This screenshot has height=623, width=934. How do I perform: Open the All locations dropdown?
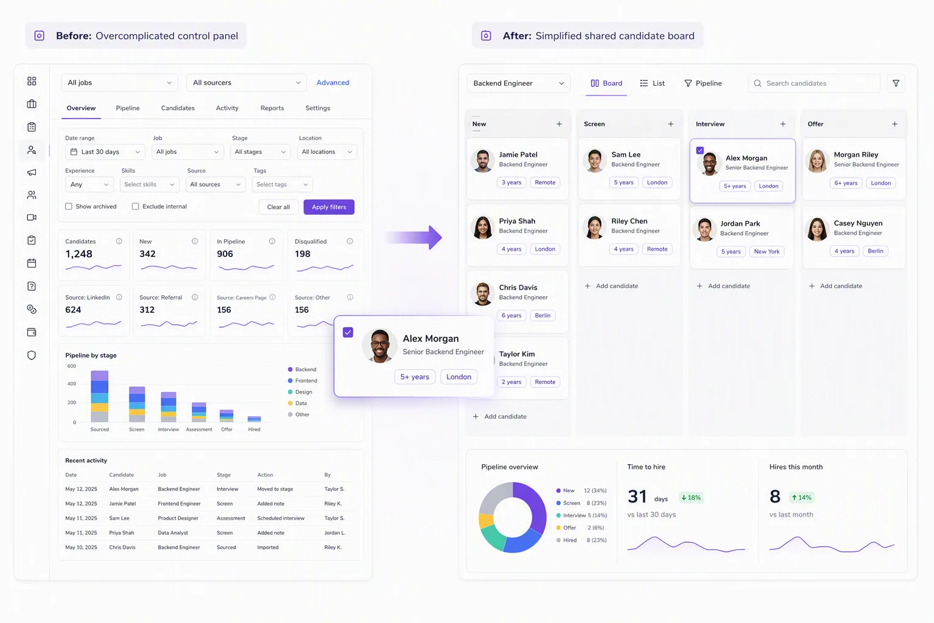pyautogui.click(x=327, y=152)
